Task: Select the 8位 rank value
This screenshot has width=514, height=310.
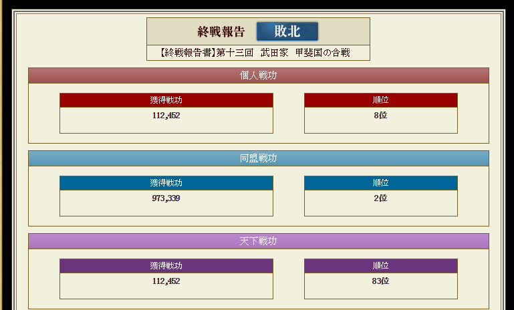Action: 380,116
